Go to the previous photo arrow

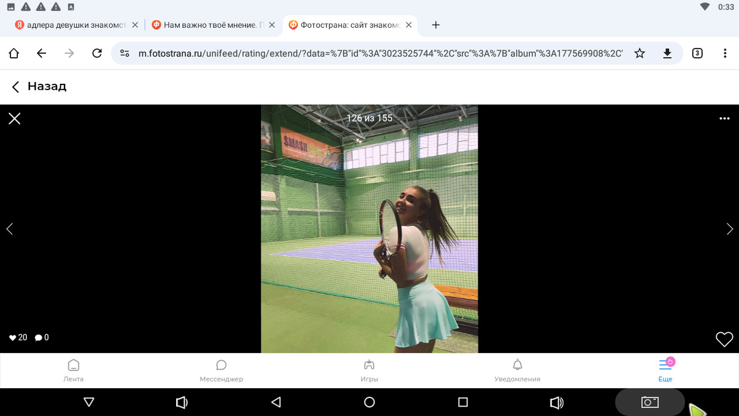pyautogui.click(x=9, y=229)
